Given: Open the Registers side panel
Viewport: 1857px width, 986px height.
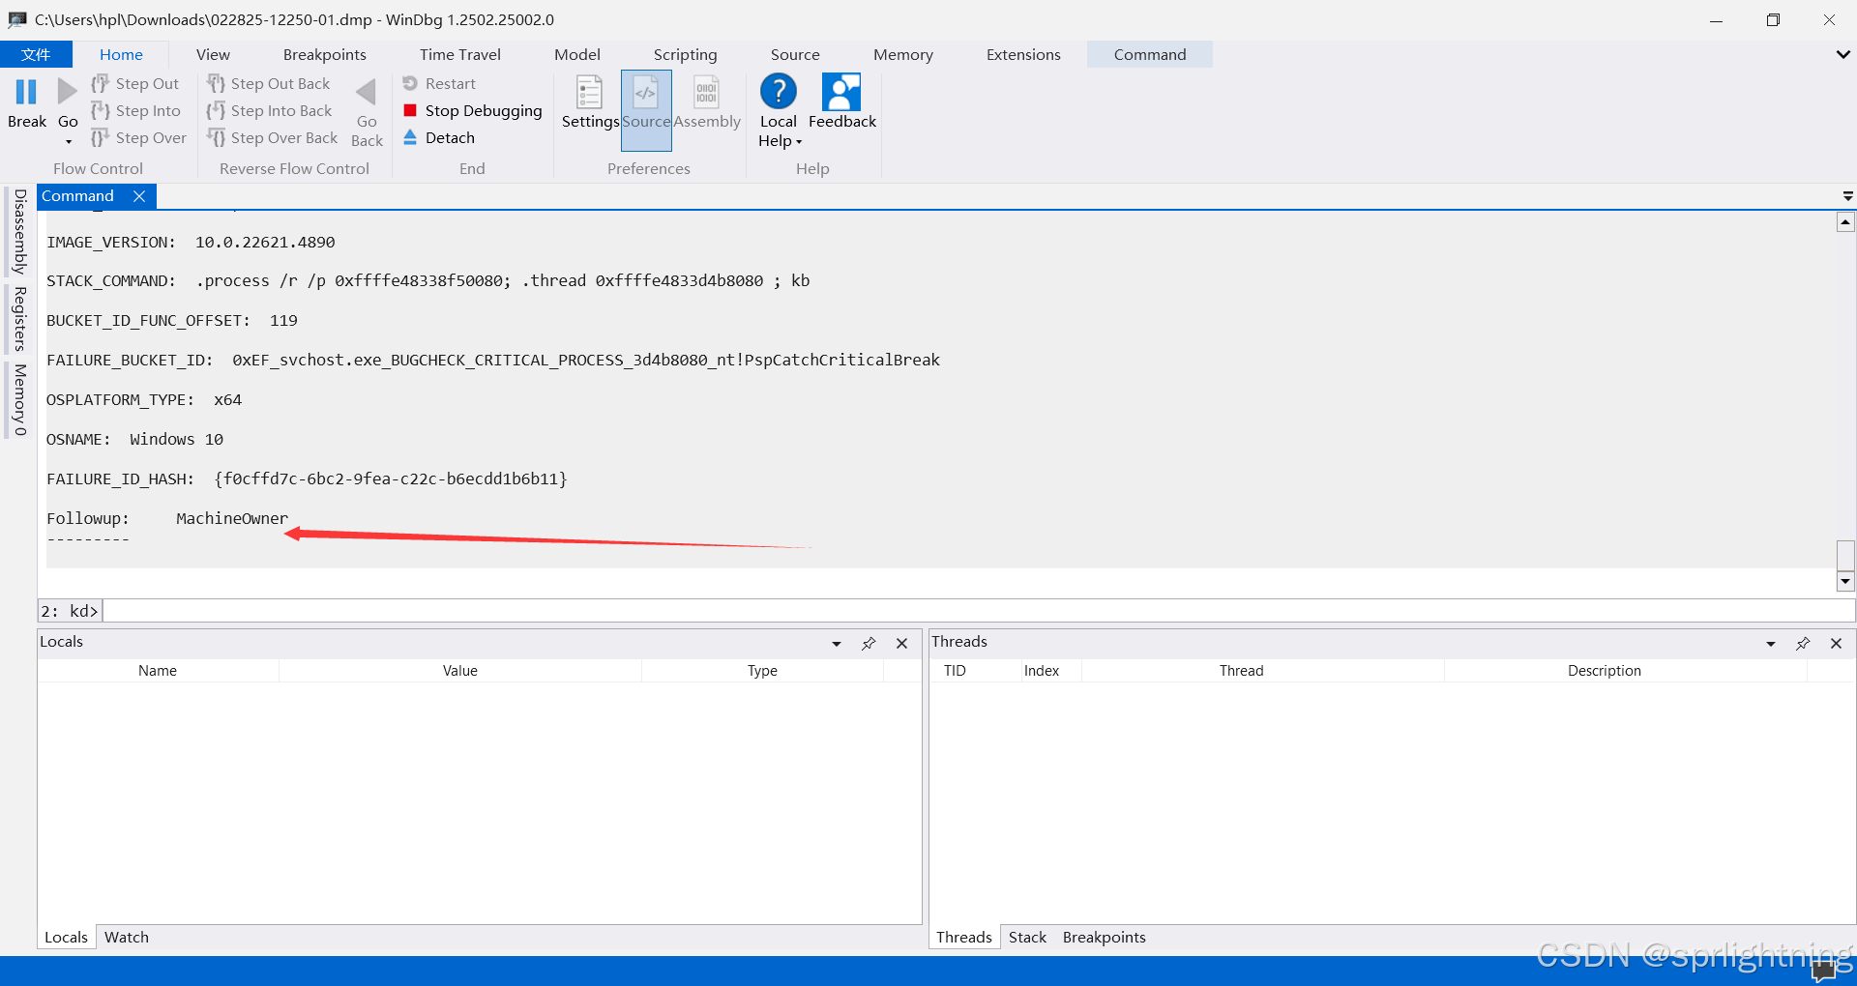Looking at the screenshot, I should point(19,319).
